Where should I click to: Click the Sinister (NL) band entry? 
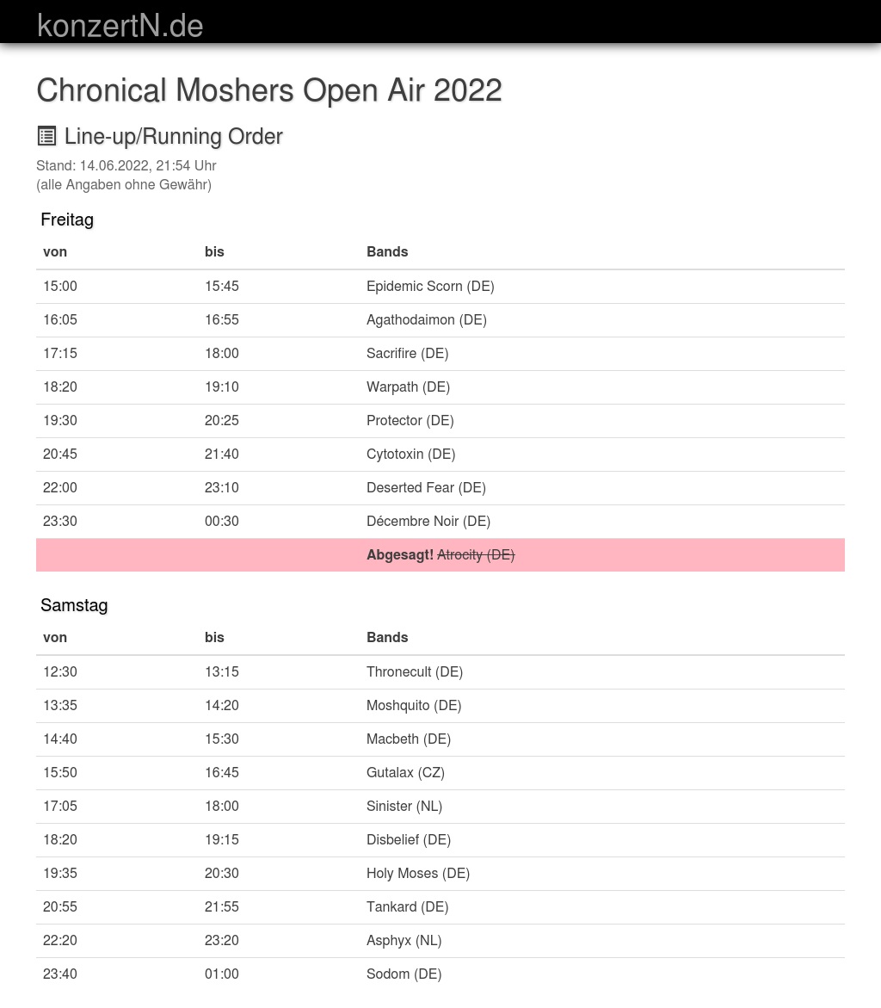click(404, 807)
